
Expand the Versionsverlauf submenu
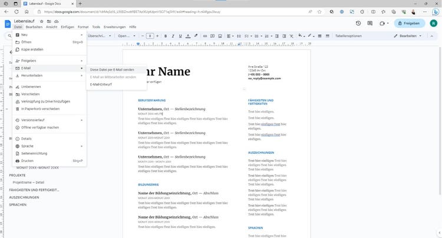(x=50, y=120)
